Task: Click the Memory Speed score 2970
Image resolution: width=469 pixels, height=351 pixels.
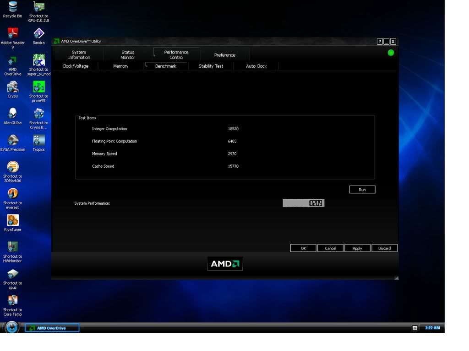Action: [x=232, y=154]
